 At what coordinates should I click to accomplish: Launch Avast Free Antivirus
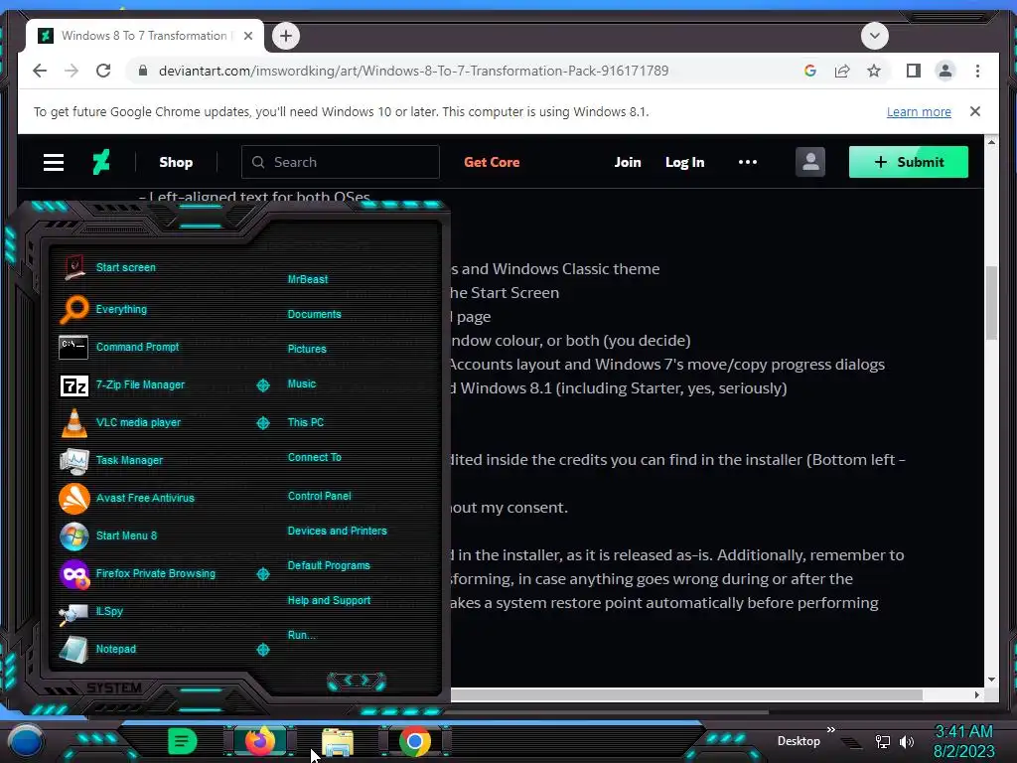point(145,498)
